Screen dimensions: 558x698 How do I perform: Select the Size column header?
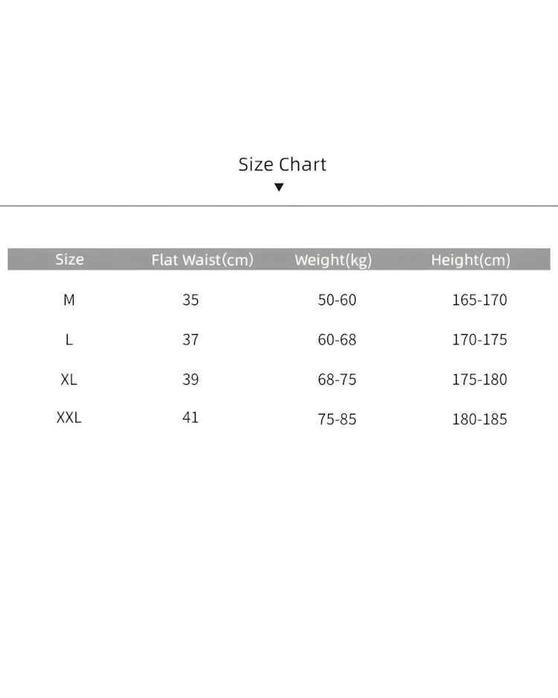click(x=69, y=259)
